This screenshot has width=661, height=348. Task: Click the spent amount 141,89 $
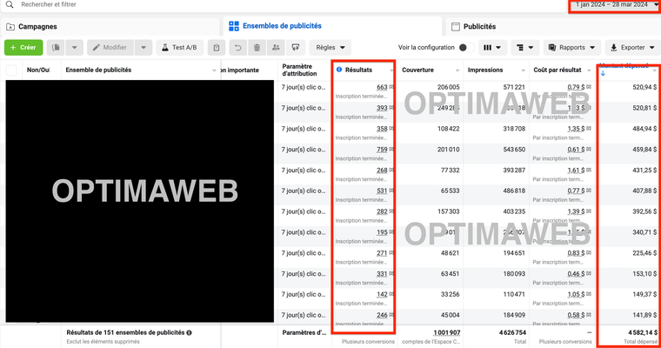pos(644,315)
